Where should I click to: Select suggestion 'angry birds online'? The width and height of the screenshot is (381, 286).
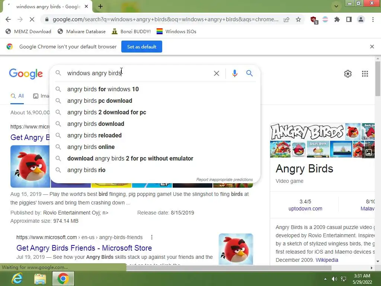(155, 147)
